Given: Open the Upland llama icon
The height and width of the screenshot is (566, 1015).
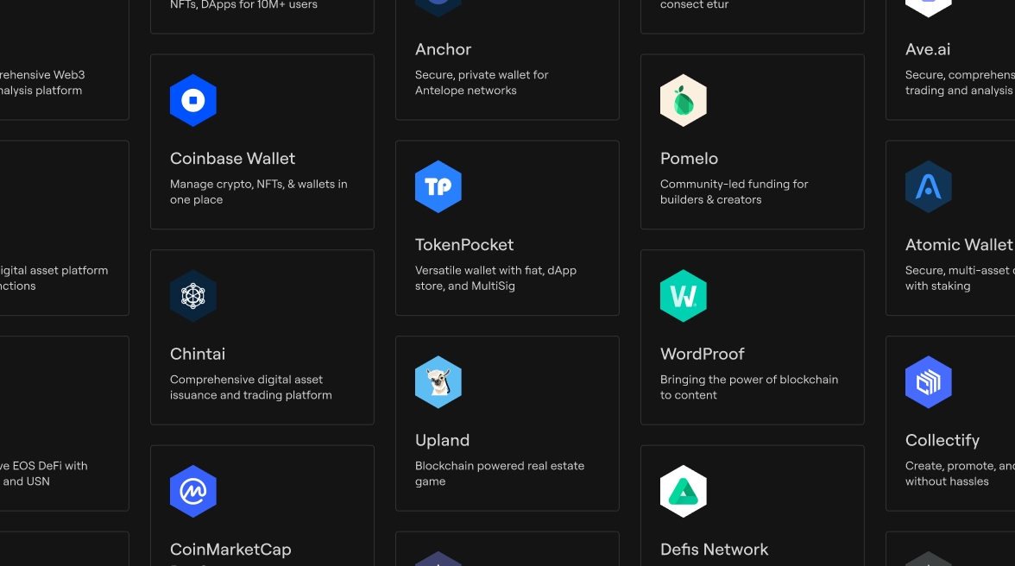Looking at the screenshot, I should click(438, 381).
